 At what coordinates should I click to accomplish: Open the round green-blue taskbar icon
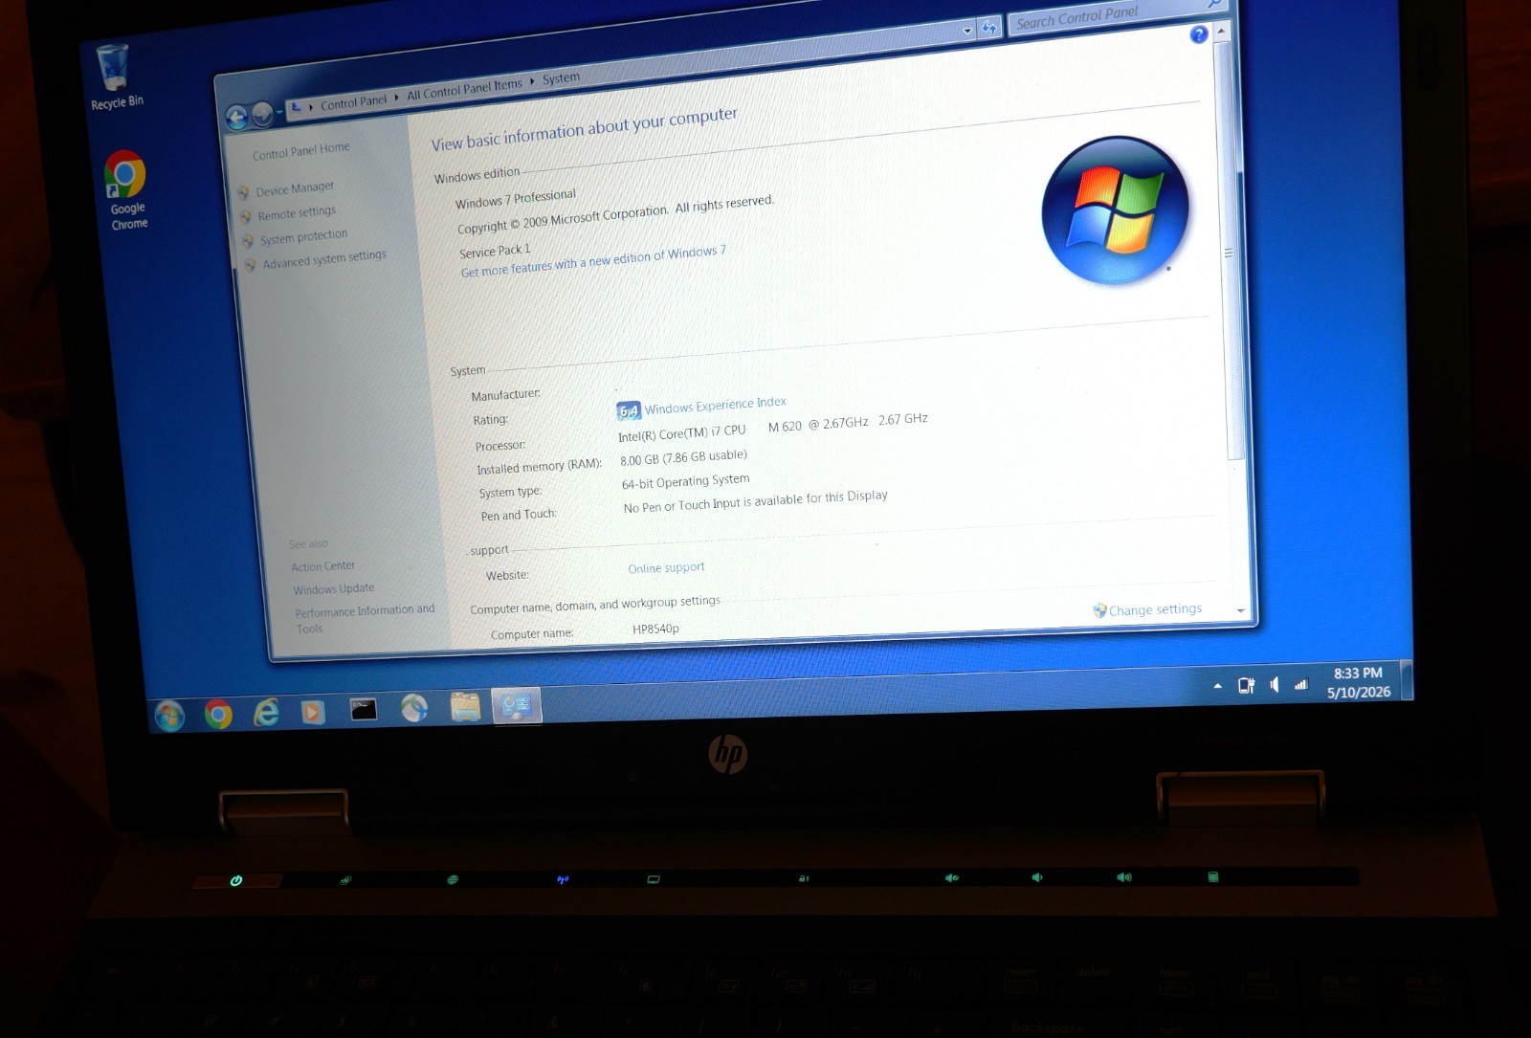414,708
